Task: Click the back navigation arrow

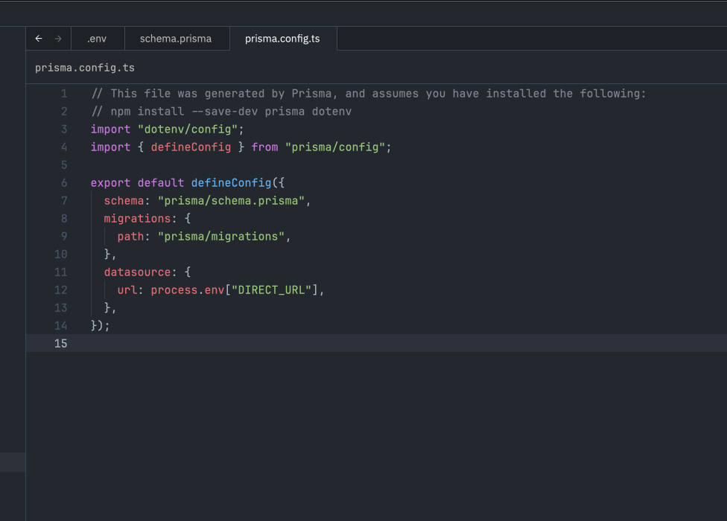Action: (38, 38)
